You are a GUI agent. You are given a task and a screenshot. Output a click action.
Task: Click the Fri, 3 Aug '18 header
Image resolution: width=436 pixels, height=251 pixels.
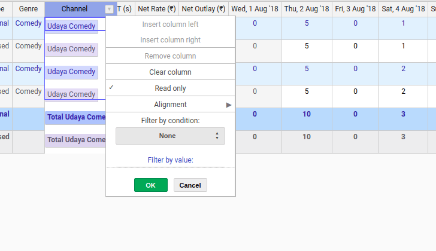[x=355, y=9]
